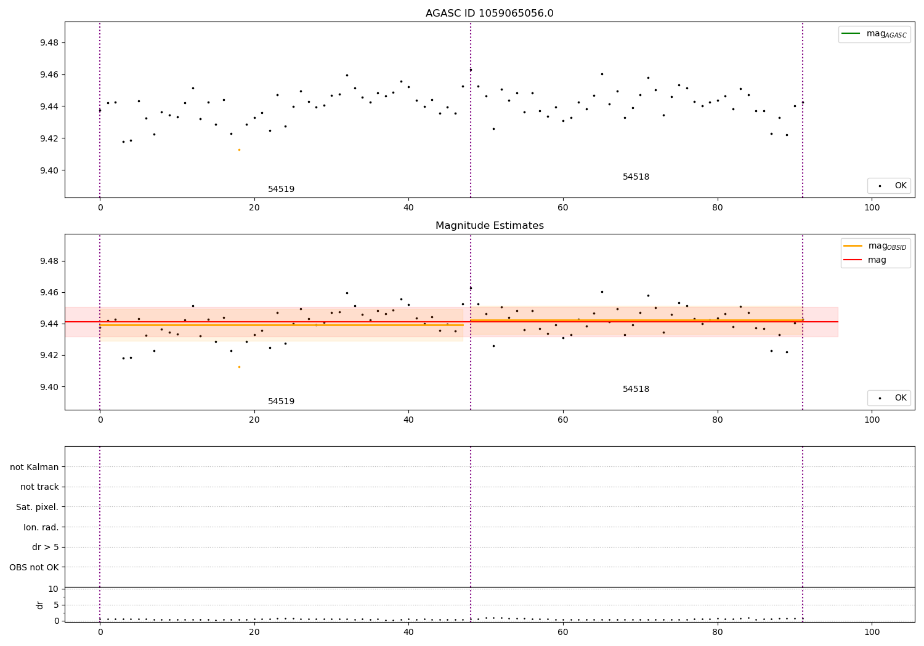Click the 9.46 y-tick in the Magnitude Estimates plot
This screenshot has width=924, height=646.
pyautogui.click(x=49, y=292)
